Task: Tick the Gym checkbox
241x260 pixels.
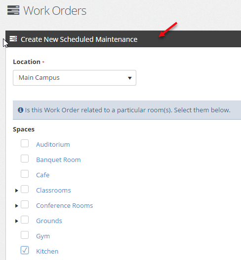Action: (x=25, y=235)
